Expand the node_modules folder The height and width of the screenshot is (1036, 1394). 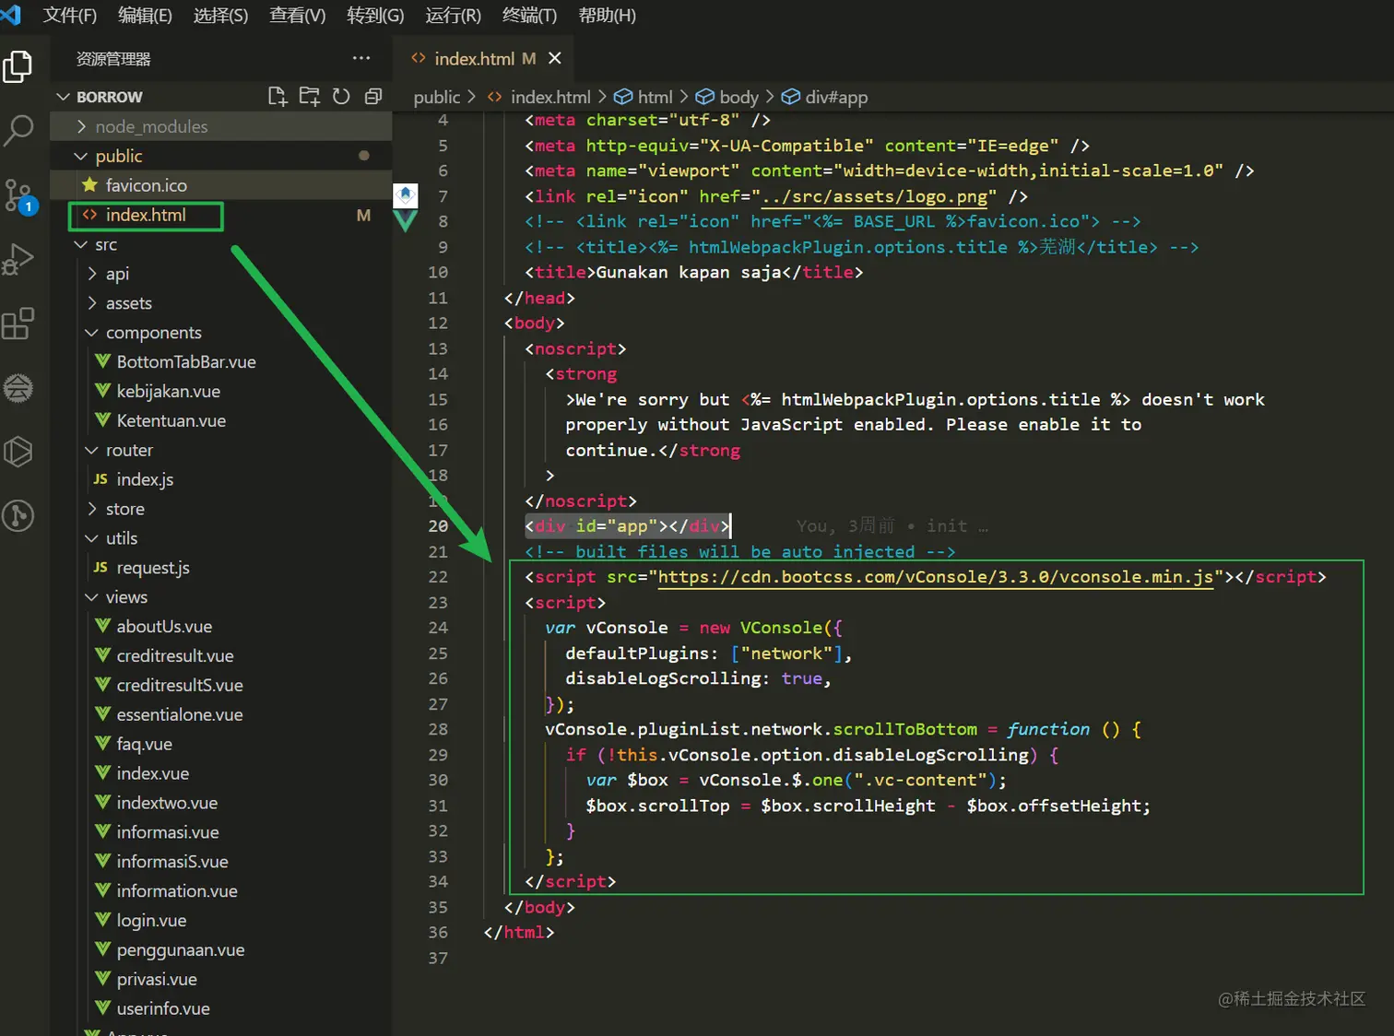pos(151,126)
